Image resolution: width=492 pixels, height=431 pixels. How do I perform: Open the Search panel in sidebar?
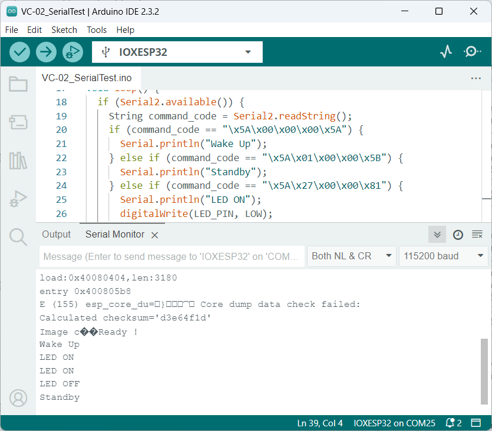(x=18, y=237)
